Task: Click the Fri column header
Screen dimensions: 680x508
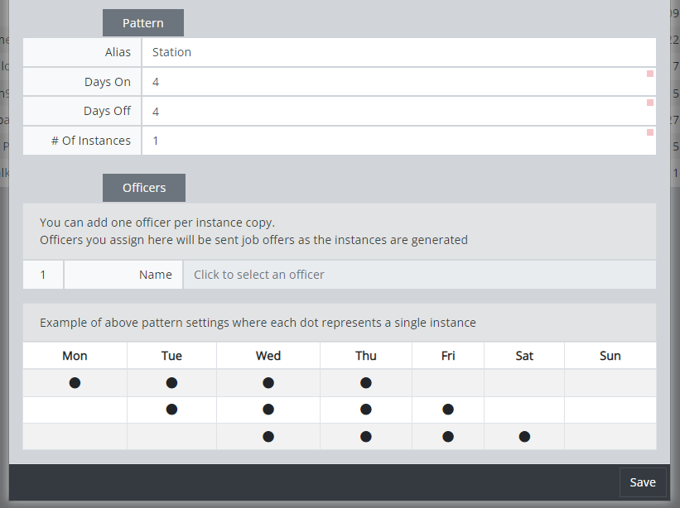Action: point(448,356)
